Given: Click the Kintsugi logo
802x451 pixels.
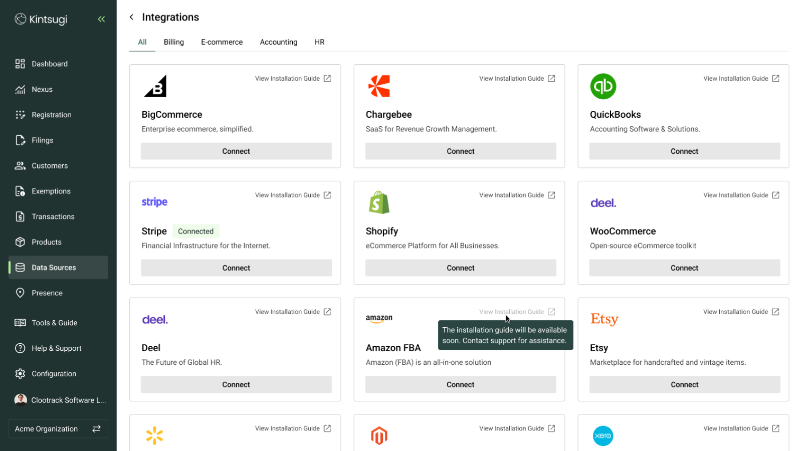Looking at the screenshot, I should click(41, 19).
